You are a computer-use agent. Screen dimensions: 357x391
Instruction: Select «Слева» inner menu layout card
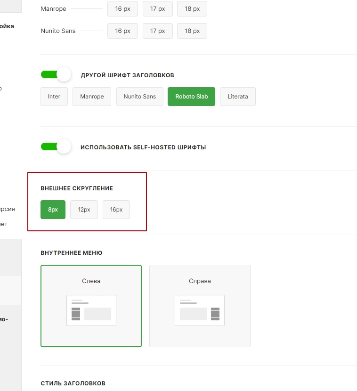tap(91, 281)
